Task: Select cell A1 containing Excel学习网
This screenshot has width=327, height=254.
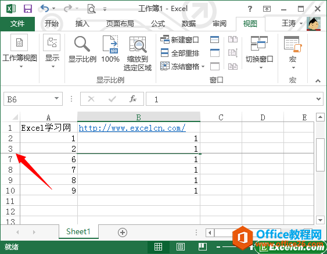Action: coord(49,128)
